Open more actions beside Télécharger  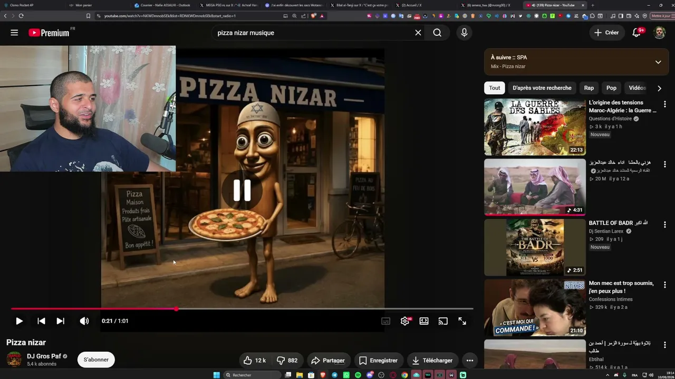tap(470, 361)
